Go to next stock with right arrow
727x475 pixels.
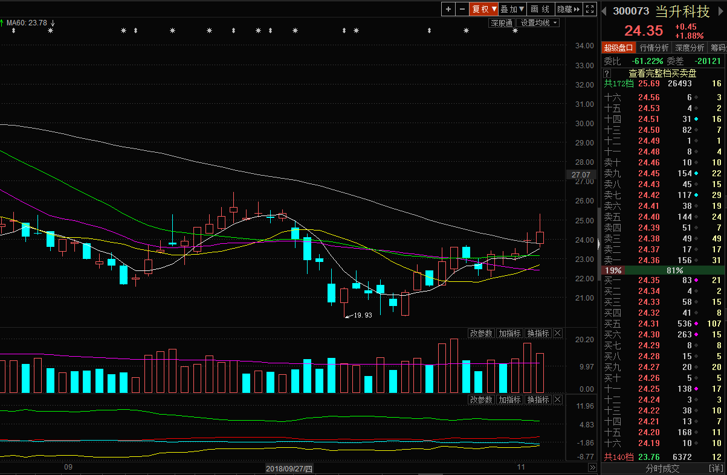click(722, 11)
